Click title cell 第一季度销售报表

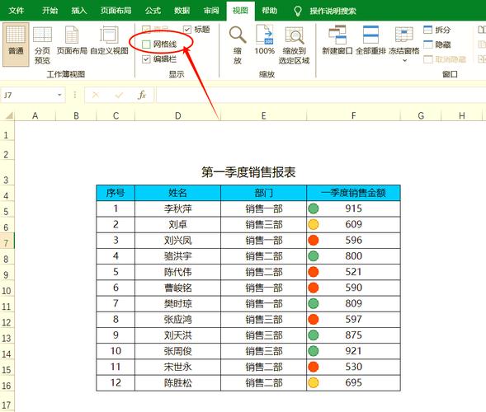pos(248,172)
